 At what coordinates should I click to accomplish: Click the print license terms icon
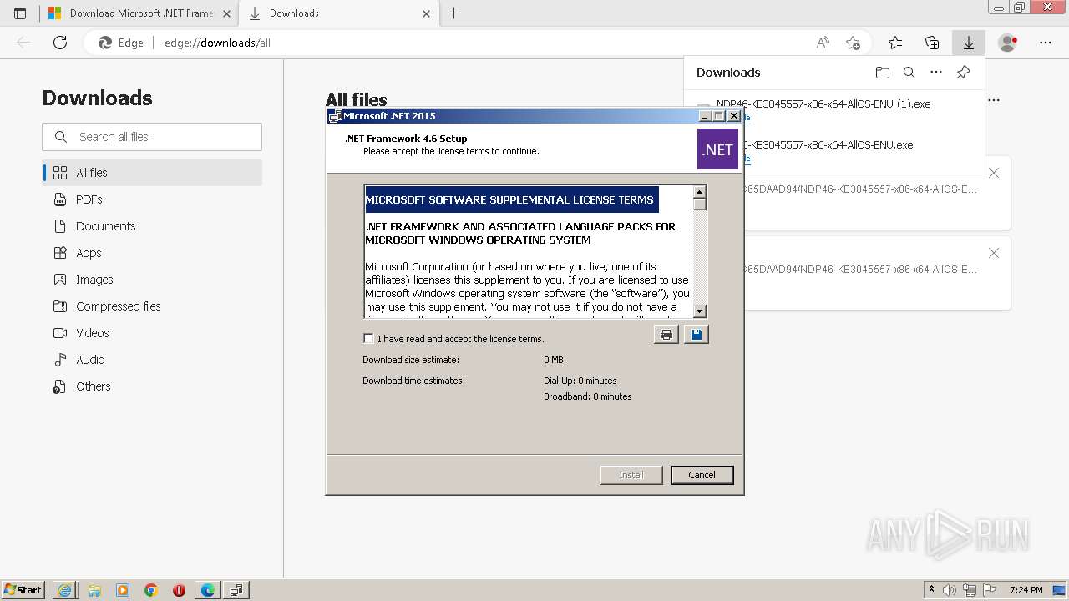click(x=666, y=335)
